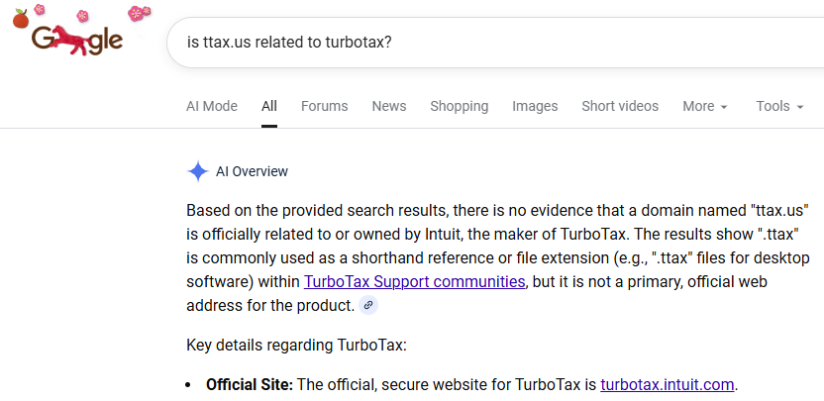Click the Key details regarding TurboTax line
824x401 pixels.
311,345
